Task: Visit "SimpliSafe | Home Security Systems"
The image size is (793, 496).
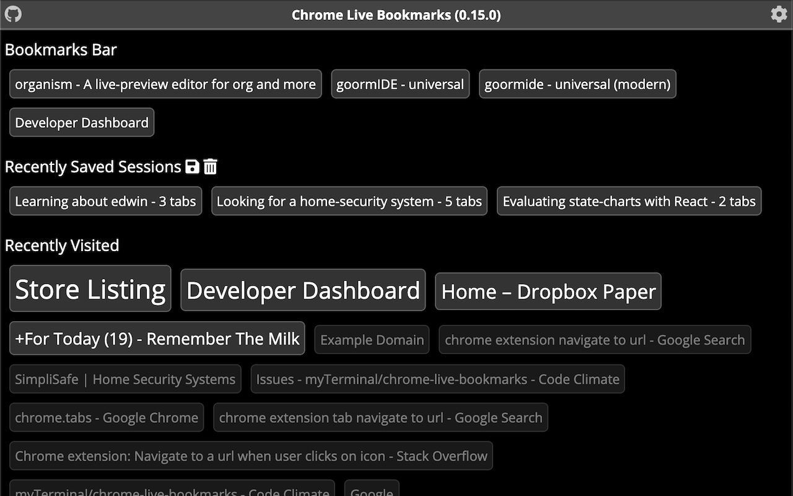Action: tap(125, 379)
